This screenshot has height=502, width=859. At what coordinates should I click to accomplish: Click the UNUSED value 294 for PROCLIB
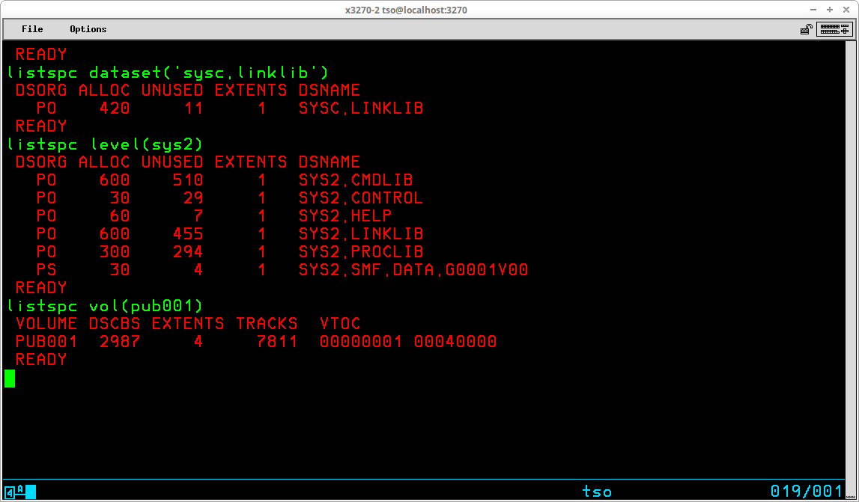click(x=188, y=252)
